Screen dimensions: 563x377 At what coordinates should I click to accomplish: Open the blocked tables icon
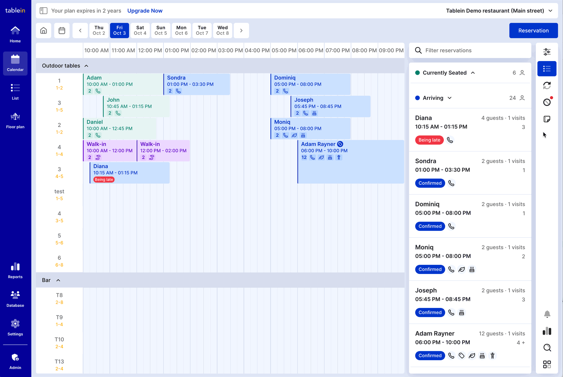point(547,102)
